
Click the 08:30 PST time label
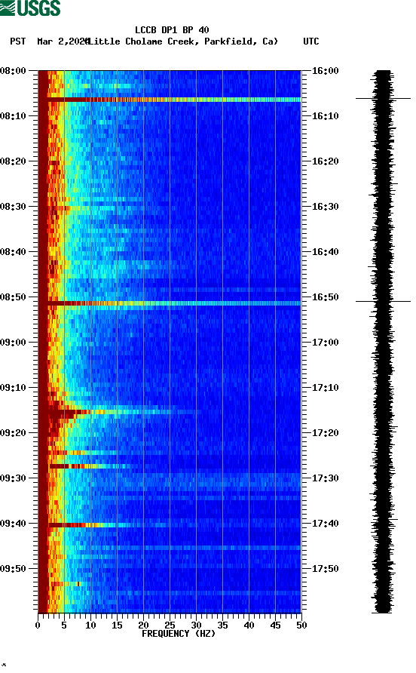pos(14,207)
